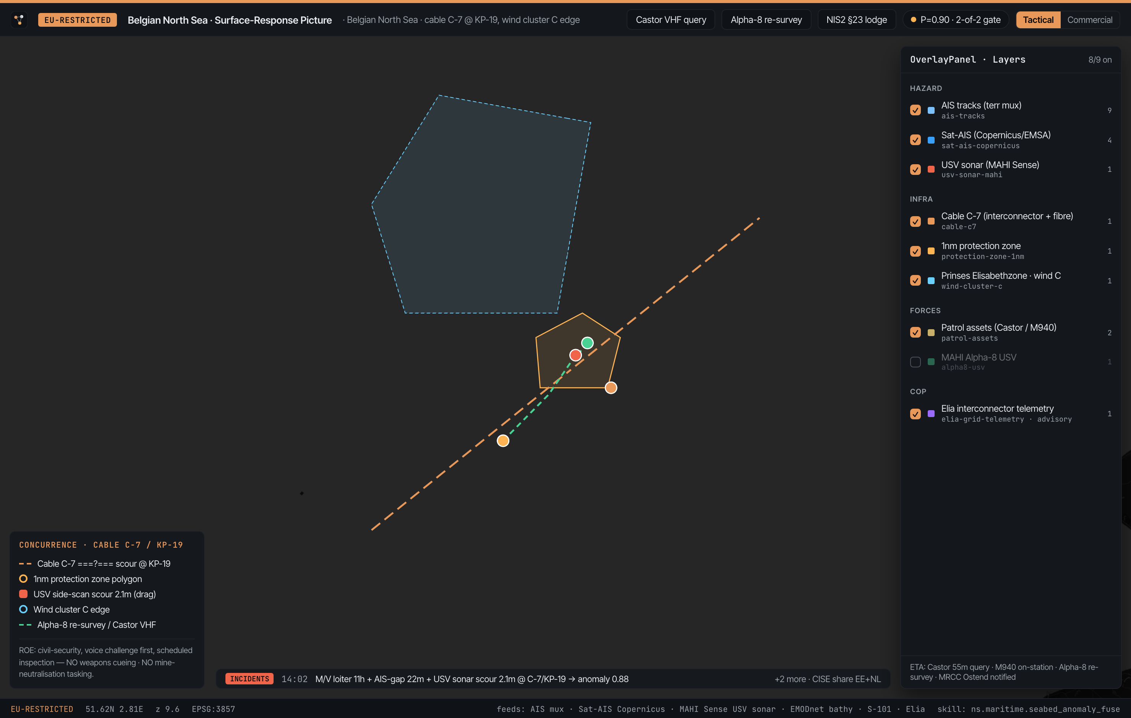Viewport: 1131px width, 718px height.
Task: Click the CONCURRENCE · CABLE C-7 / KP-19 legend title
Action: pos(101,545)
